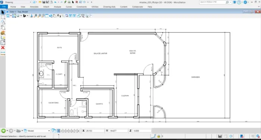Click the Rotate View icon
The width and height of the screenshot is (261, 140).
point(50,16)
